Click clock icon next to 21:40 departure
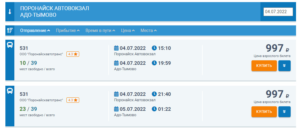The height and width of the screenshot is (132, 305). (154, 94)
